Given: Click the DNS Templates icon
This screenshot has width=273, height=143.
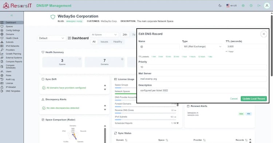Looking at the screenshot, I should [x=2, y=91].
